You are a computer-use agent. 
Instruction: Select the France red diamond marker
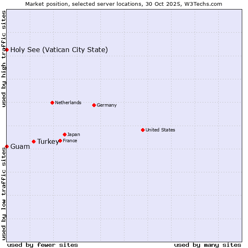(60, 141)
